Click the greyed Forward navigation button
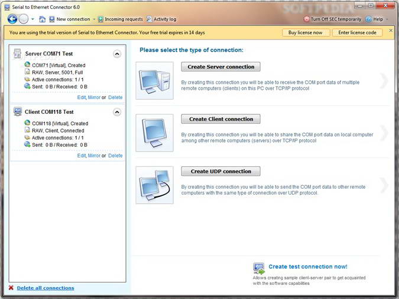This screenshot has height=299, width=399. click(x=24, y=19)
